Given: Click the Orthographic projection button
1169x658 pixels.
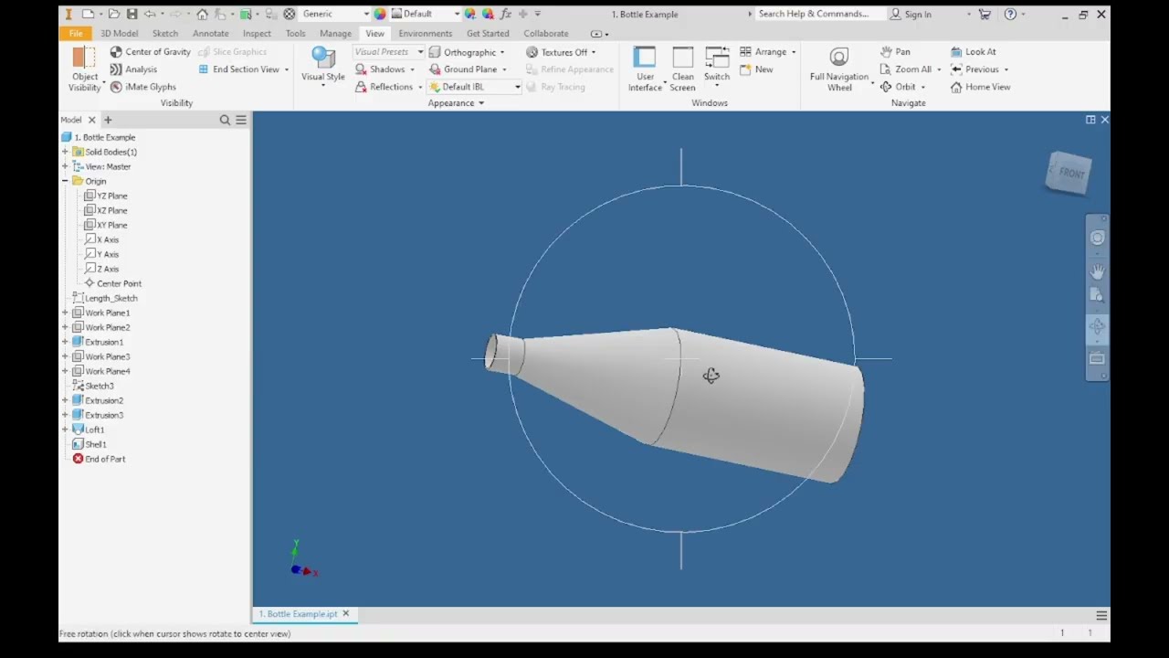Looking at the screenshot, I should [x=467, y=52].
